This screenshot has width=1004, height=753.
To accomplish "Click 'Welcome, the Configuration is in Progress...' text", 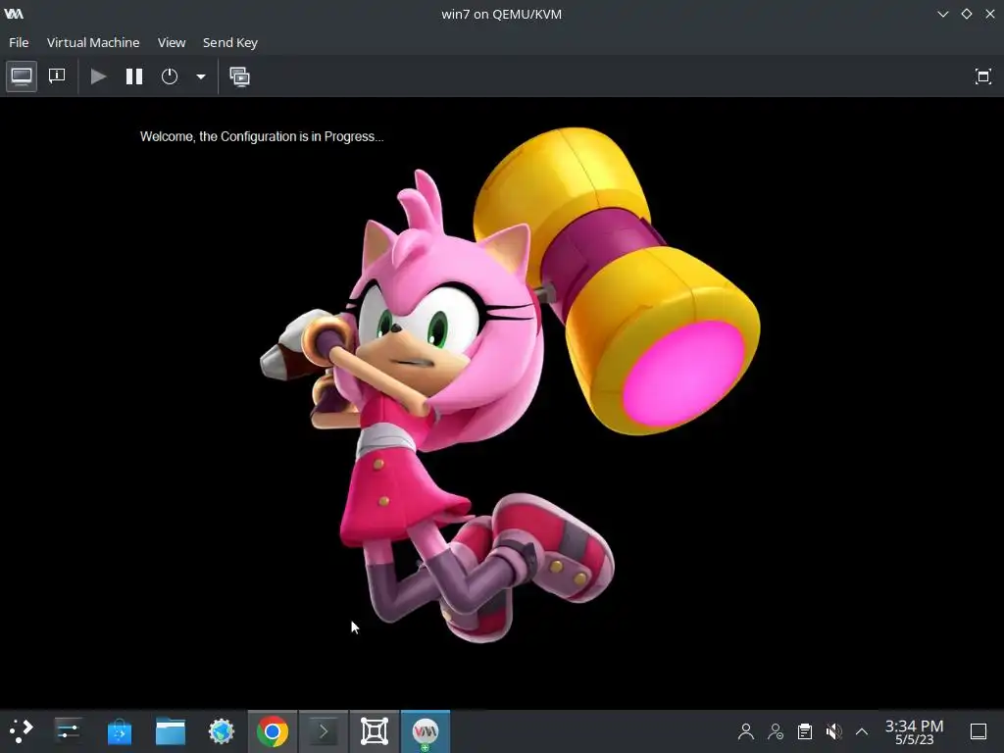I will [262, 136].
